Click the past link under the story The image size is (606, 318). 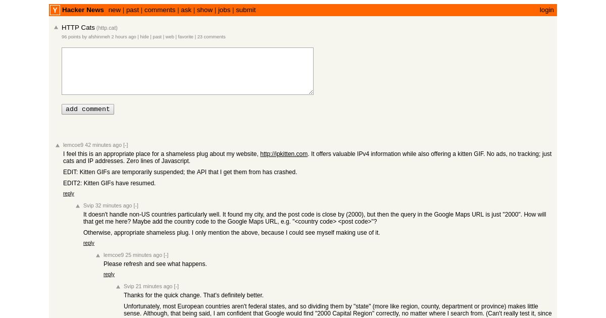pos(157,37)
